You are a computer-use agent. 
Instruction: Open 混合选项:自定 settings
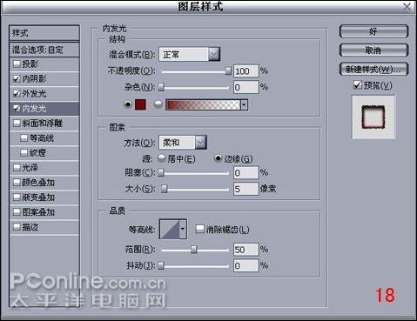click(44, 50)
